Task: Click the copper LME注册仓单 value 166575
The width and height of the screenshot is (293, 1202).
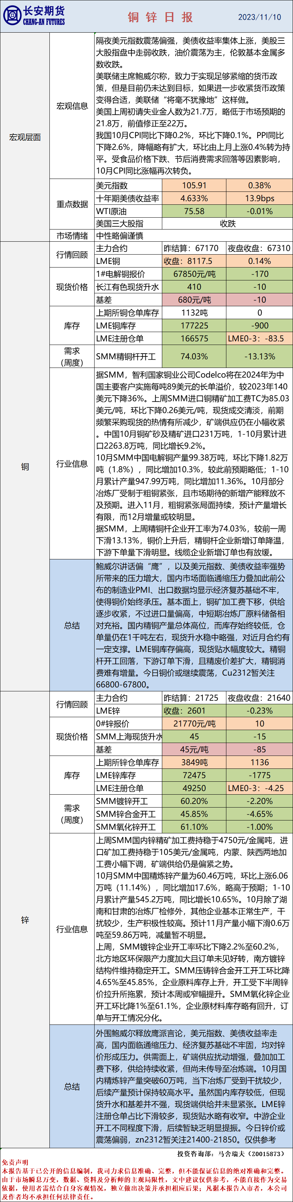Action: coord(194,338)
